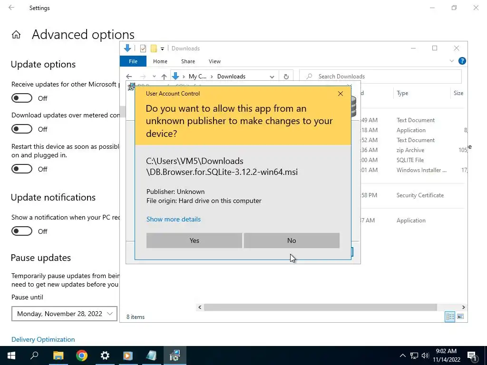Toggle Download updates over metered connections

point(22,129)
